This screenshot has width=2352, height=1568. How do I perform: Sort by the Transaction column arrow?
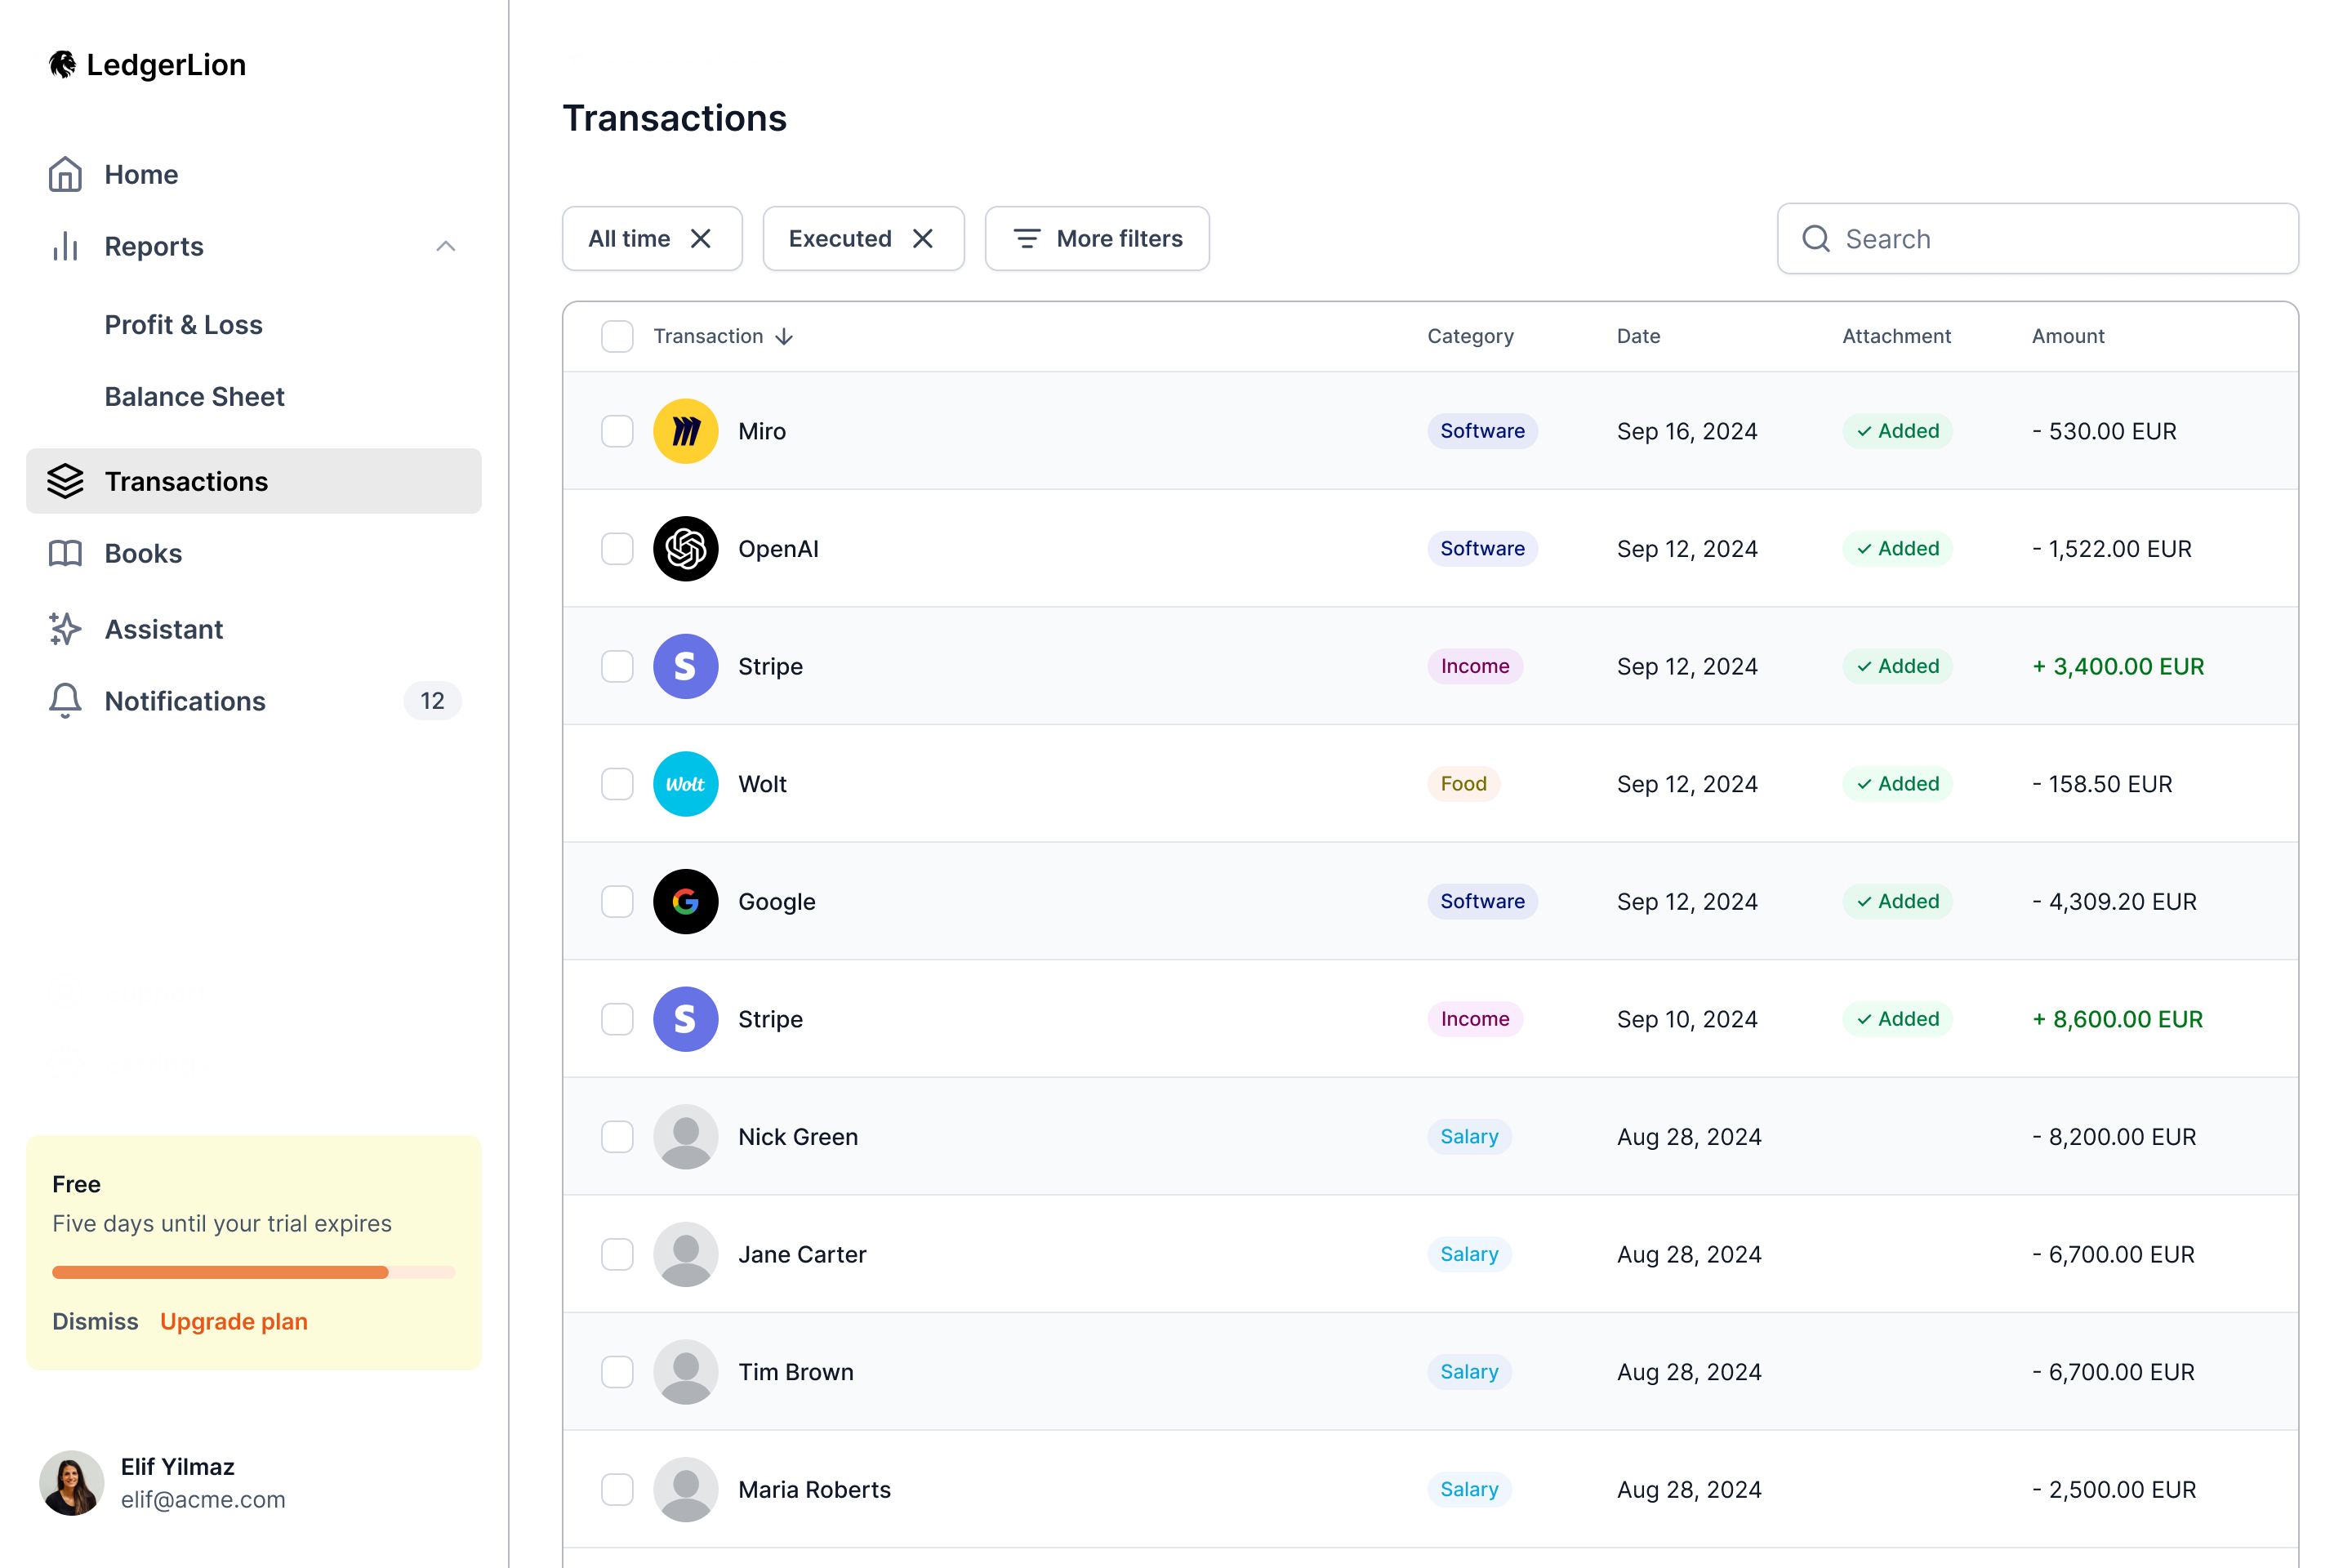[x=785, y=336]
